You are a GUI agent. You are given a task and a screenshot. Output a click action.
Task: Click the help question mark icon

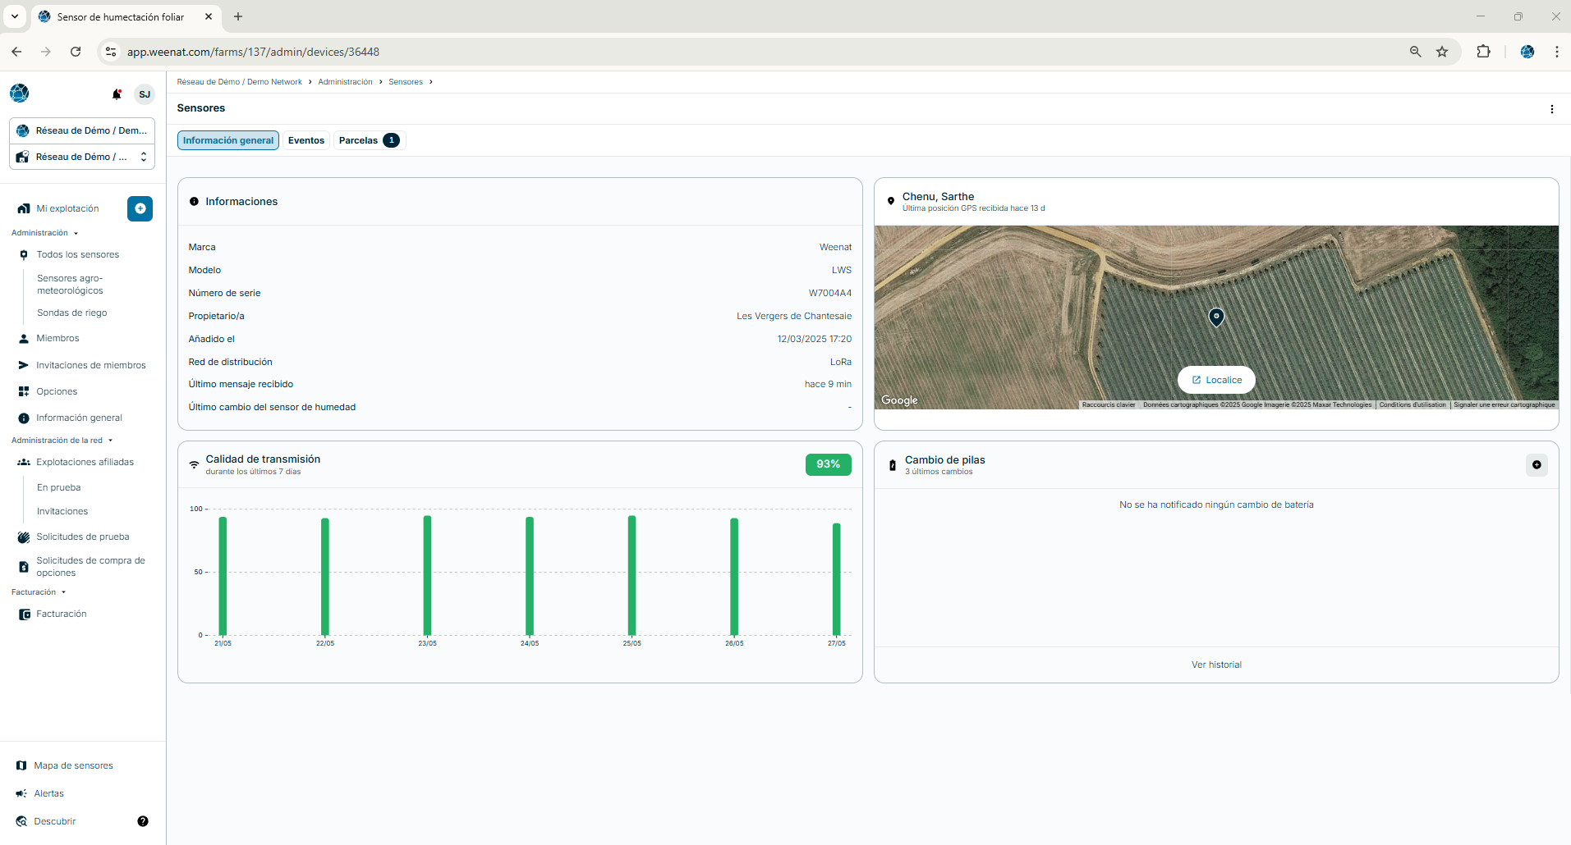143,821
